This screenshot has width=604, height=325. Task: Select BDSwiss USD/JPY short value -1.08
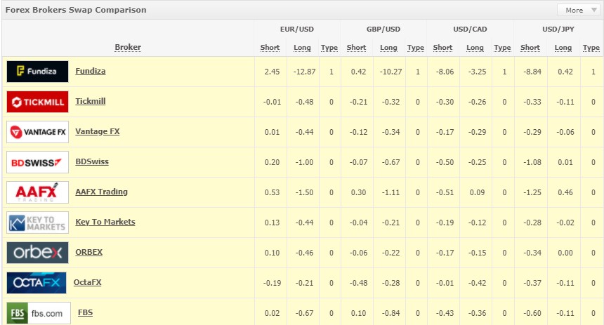click(532, 162)
